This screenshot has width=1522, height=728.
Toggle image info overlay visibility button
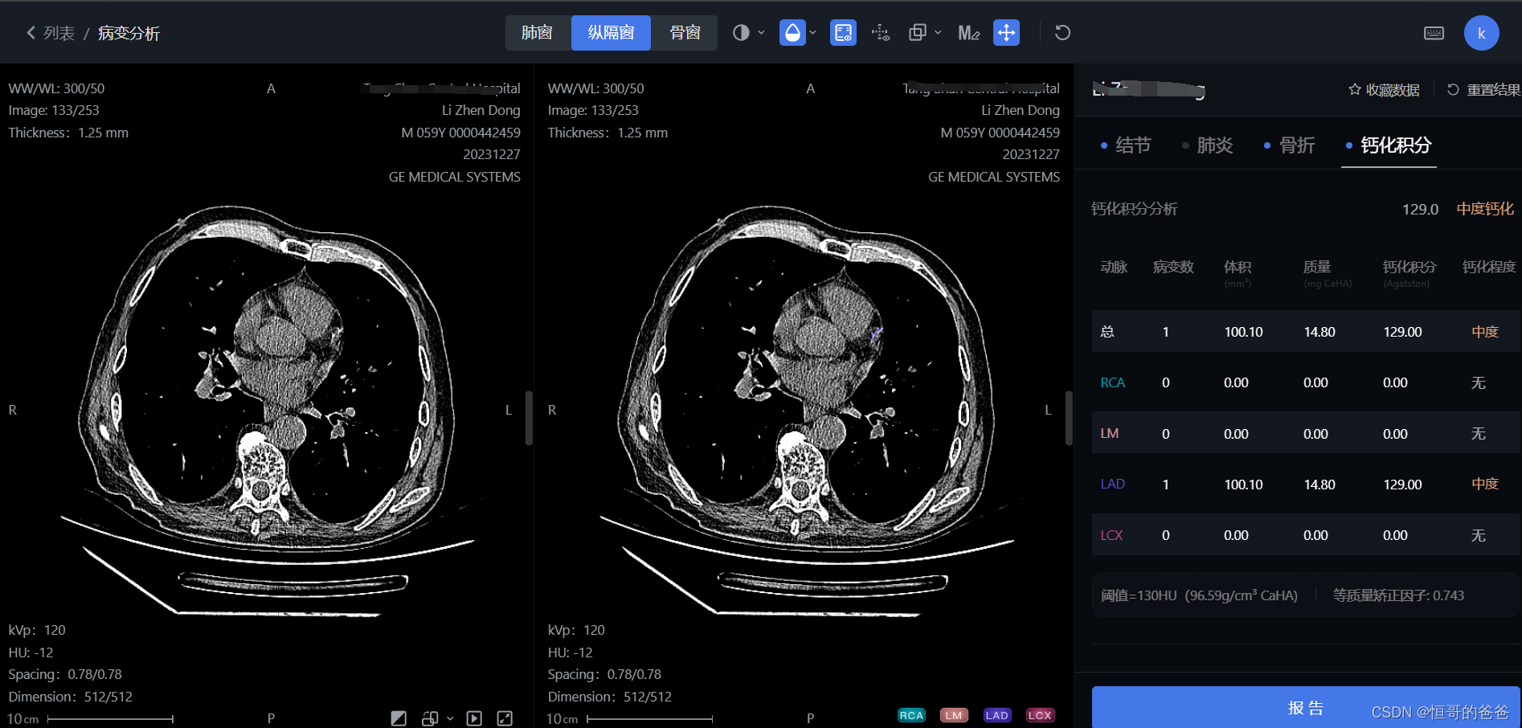tap(843, 33)
